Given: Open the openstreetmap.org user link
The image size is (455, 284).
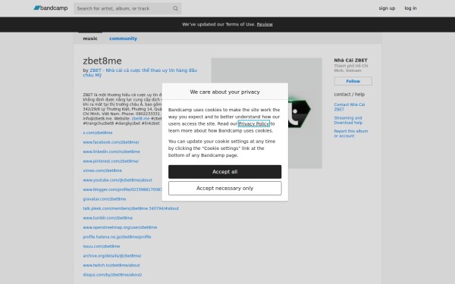Looking at the screenshot, I should tap(120, 227).
